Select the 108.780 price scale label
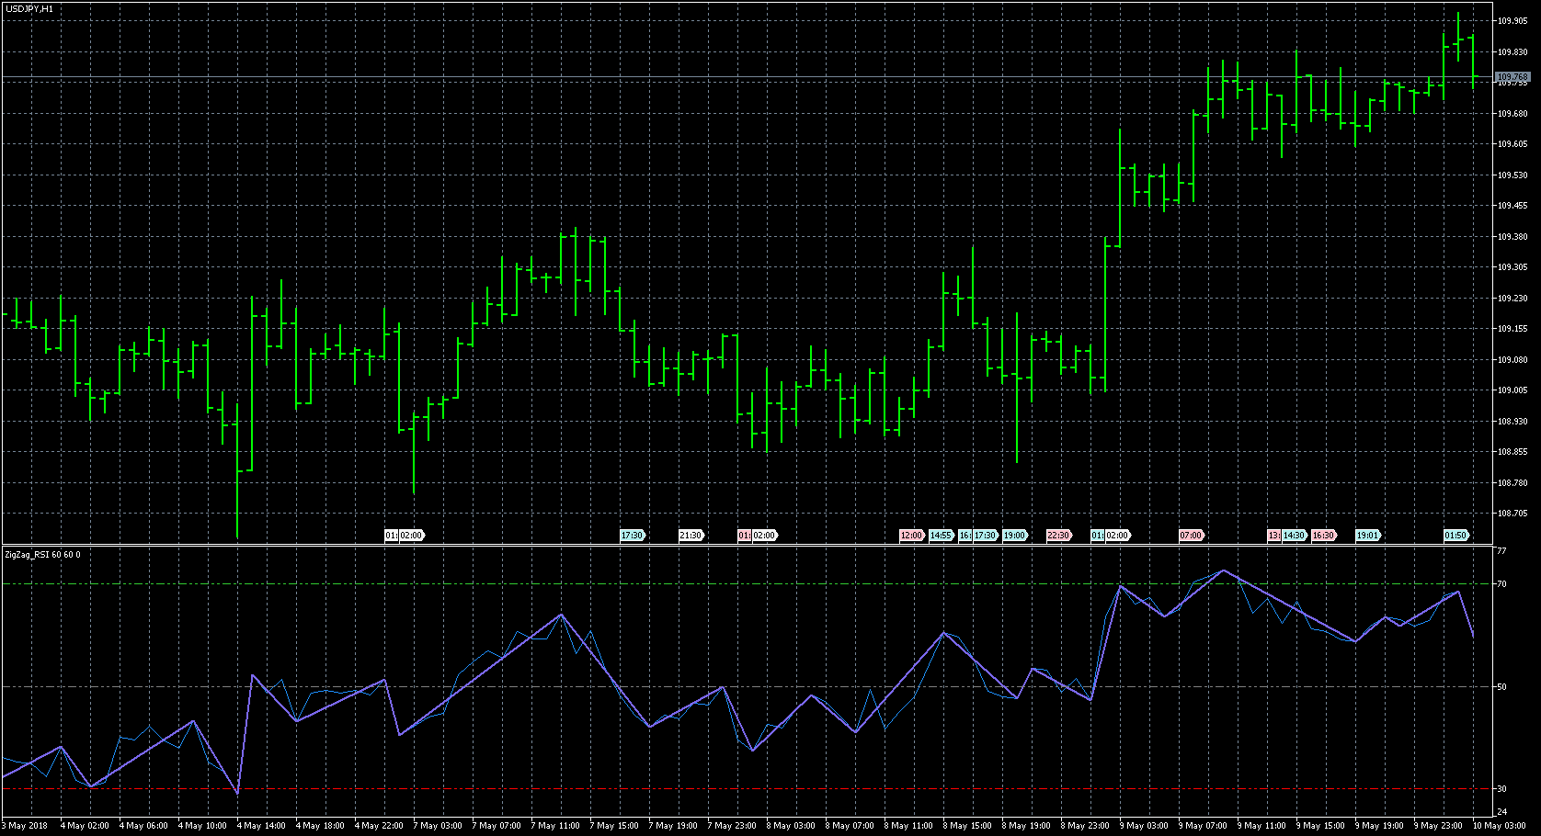Image resolution: width=1541 pixels, height=836 pixels. [1512, 483]
